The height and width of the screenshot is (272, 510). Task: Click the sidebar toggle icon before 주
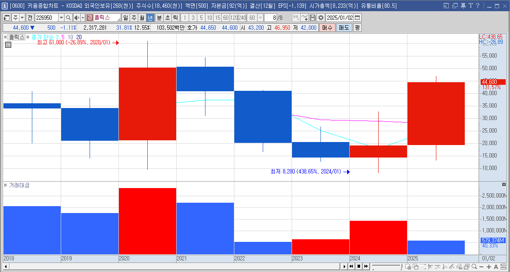[6, 18]
